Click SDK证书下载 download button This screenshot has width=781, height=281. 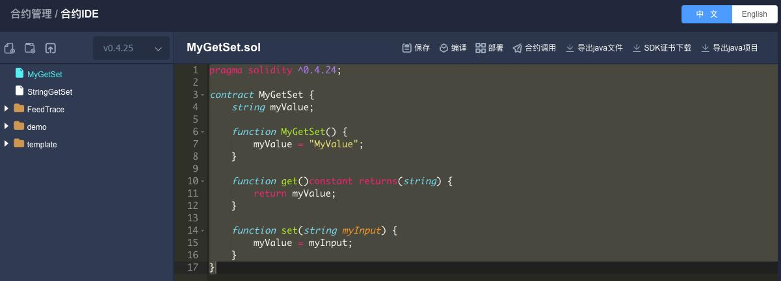pyautogui.click(x=662, y=48)
